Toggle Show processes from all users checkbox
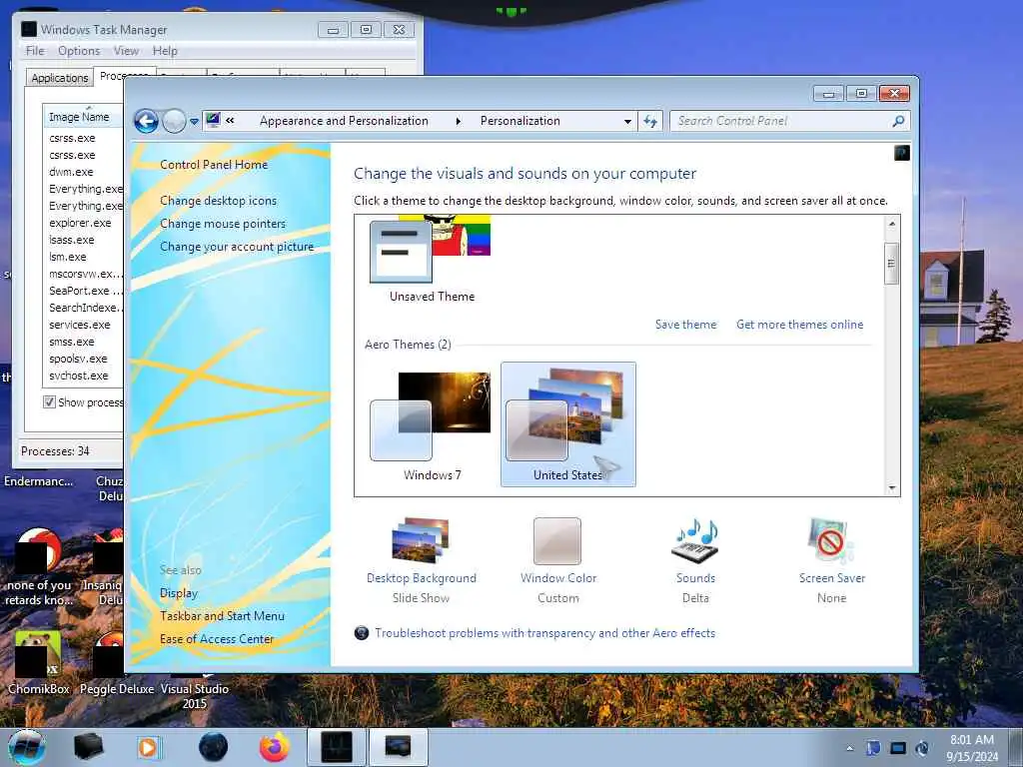 (x=50, y=401)
